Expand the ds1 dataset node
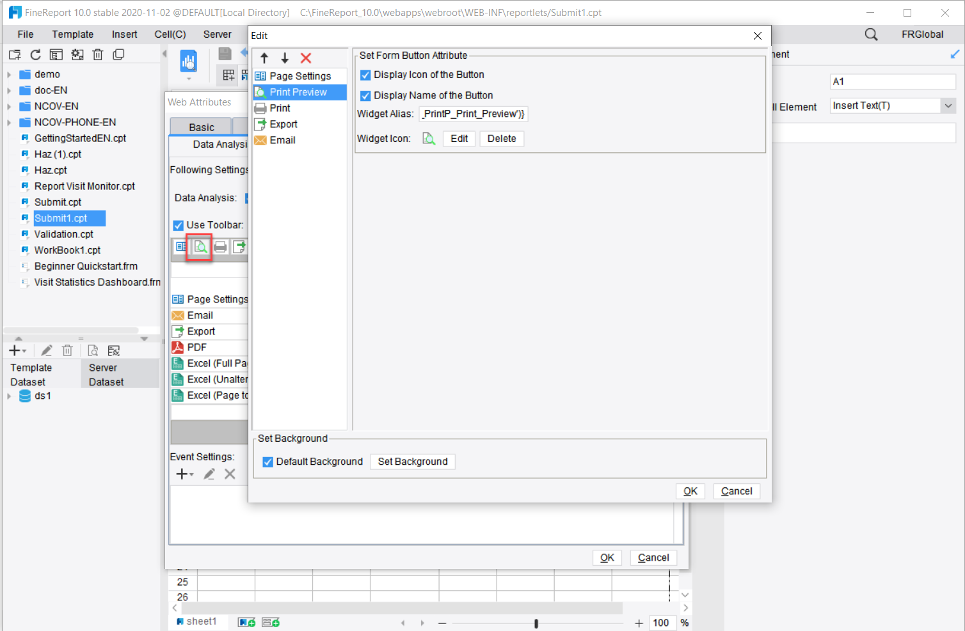Viewport: 965px width, 631px height. click(9, 396)
